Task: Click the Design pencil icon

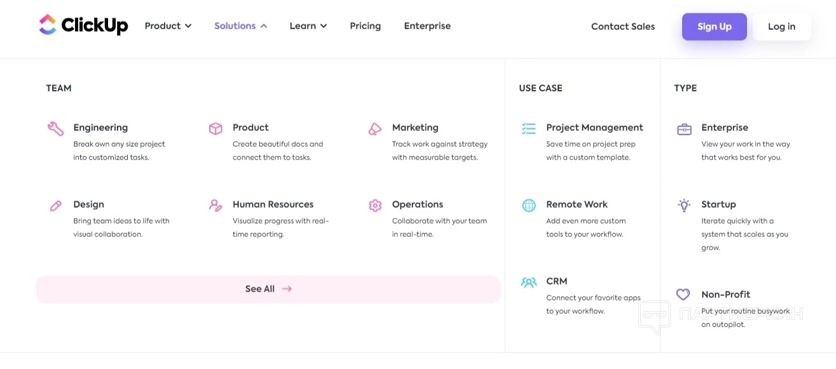Action: click(55, 206)
